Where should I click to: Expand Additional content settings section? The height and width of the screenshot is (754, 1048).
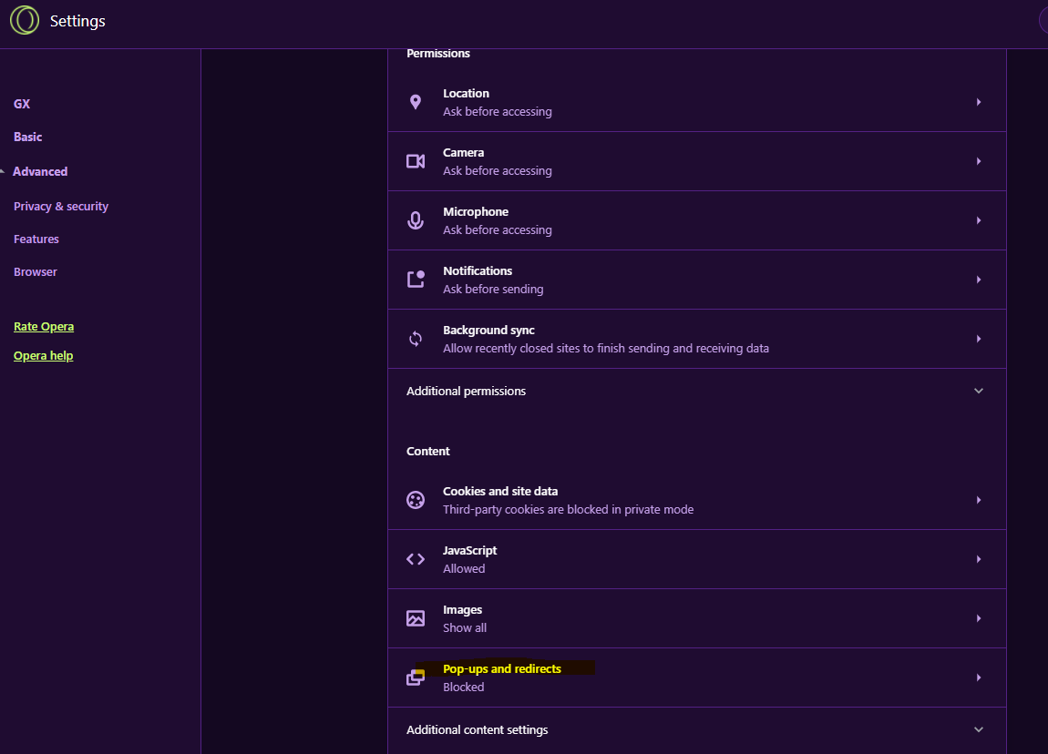[979, 729]
